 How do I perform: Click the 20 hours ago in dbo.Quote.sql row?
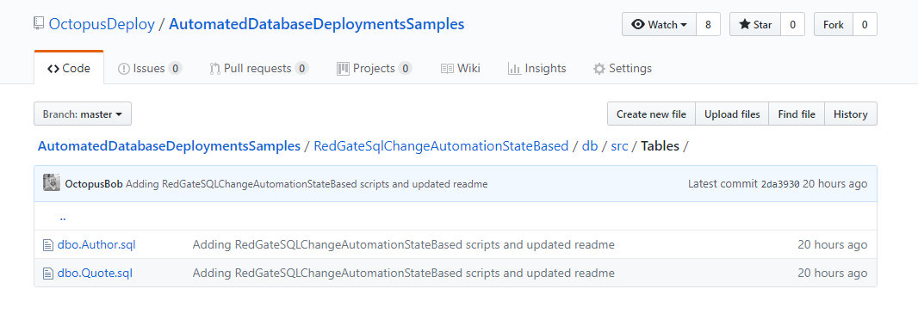pyautogui.click(x=833, y=274)
